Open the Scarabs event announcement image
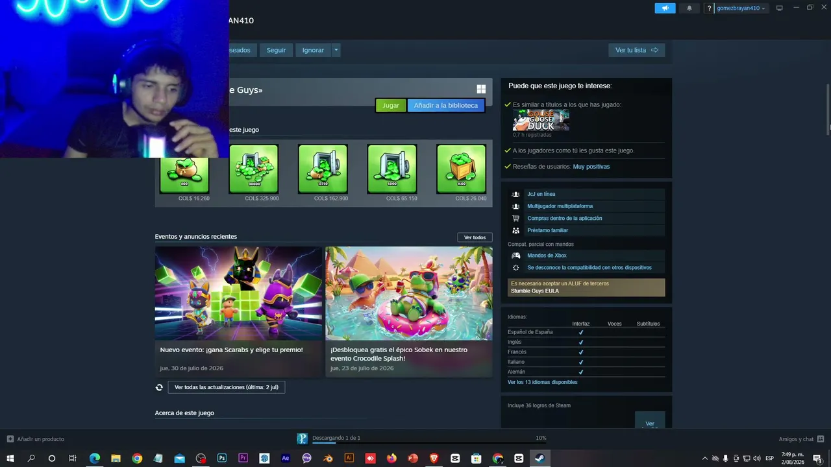Viewport: 831px width, 467px height. point(238,293)
